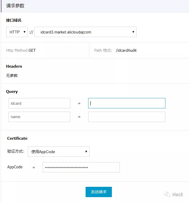This screenshot has height=202, width=189.
Task: Click the /idcardAudit path text
Action: pos(126,50)
